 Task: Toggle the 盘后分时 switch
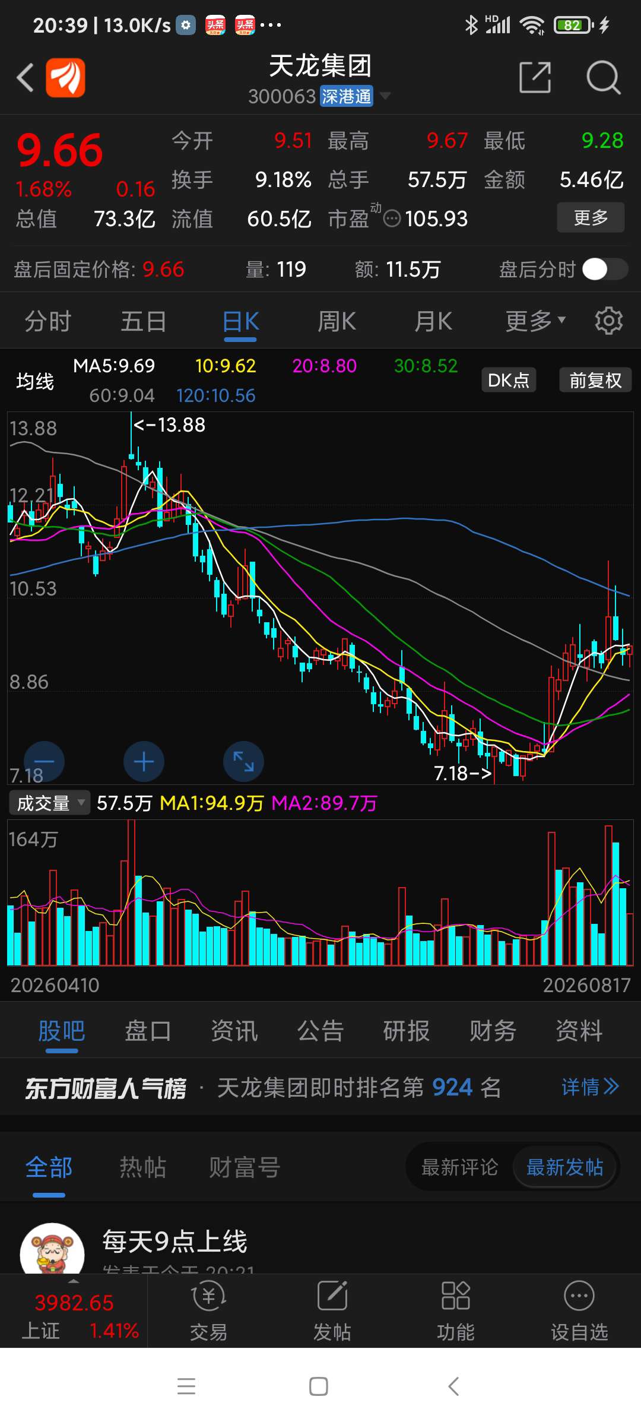pos(605,269)
